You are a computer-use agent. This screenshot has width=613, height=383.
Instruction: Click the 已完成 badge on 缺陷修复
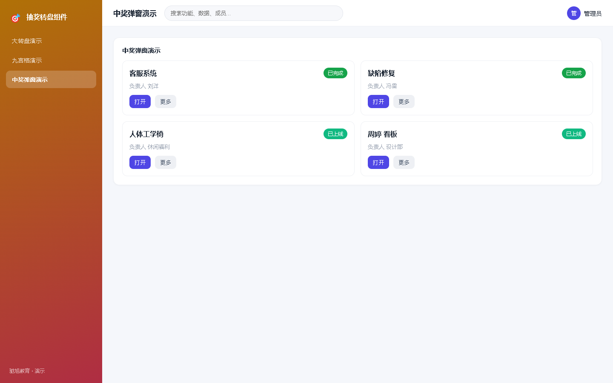[574, 73]
